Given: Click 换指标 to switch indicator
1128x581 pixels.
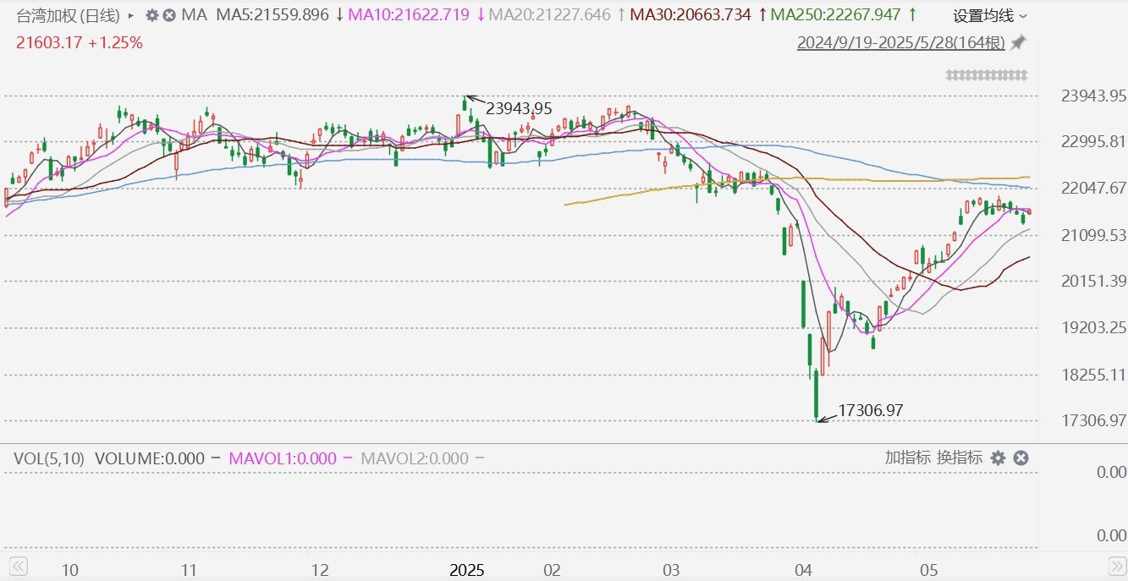Looking at the screenshot, I should pyautogui.click(x=960, y=458).
